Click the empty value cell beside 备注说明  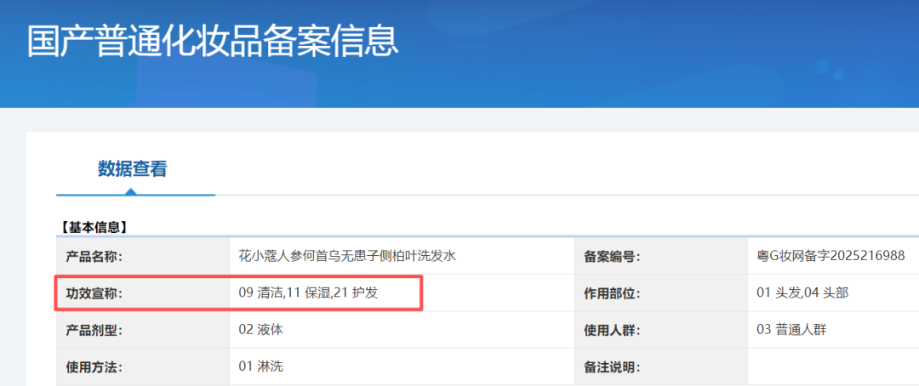832,367
